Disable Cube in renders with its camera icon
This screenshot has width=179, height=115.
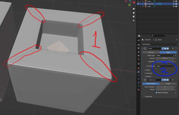(176, 1)
